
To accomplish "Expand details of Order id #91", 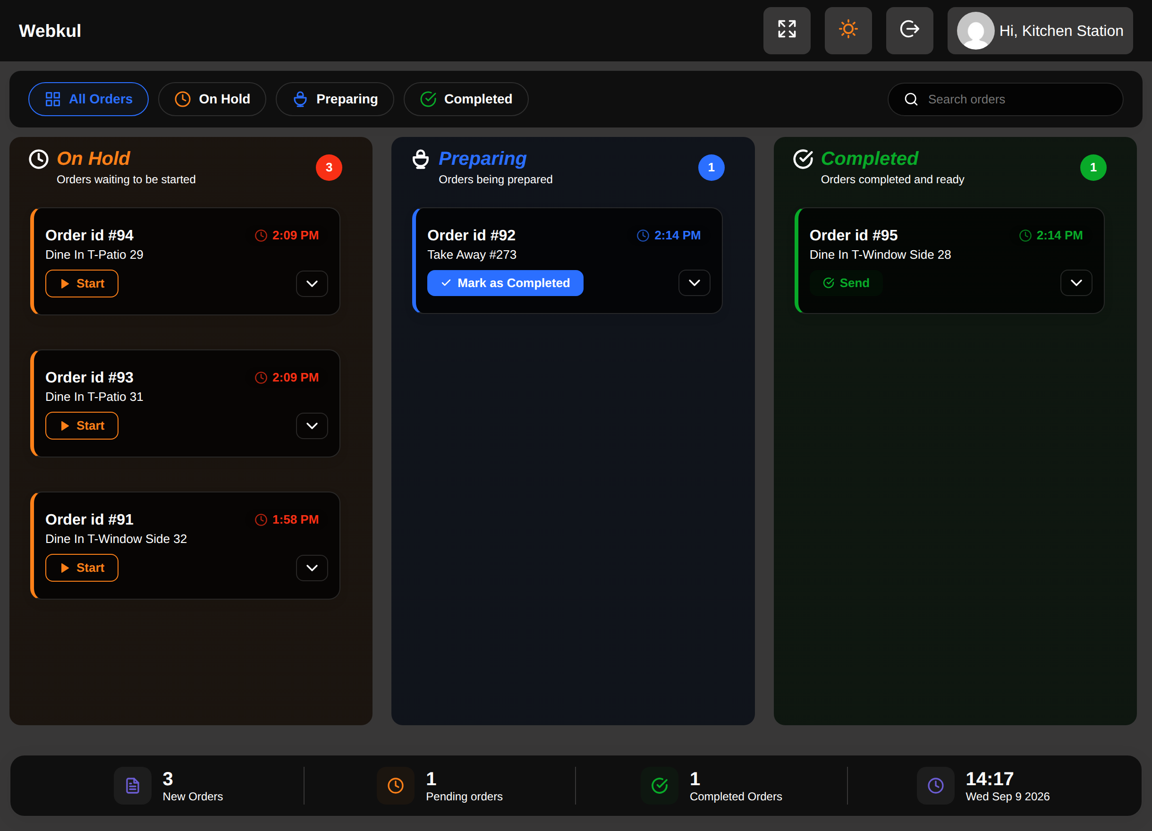I will pos(312,568).
